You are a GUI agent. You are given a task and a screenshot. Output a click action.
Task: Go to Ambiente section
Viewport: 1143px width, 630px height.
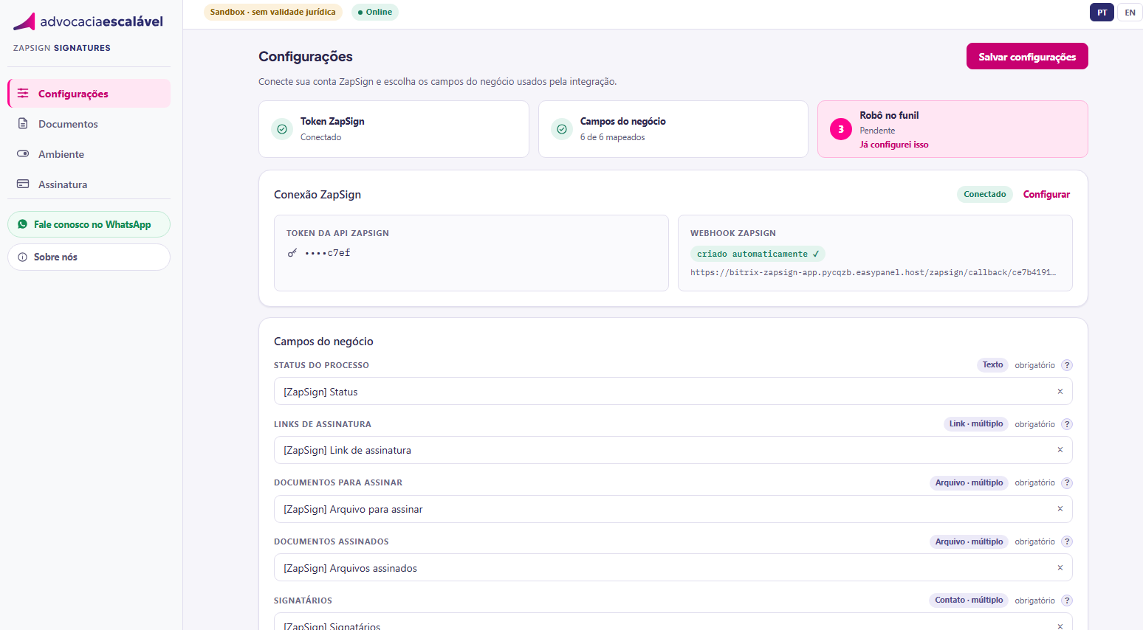[89, 154]
